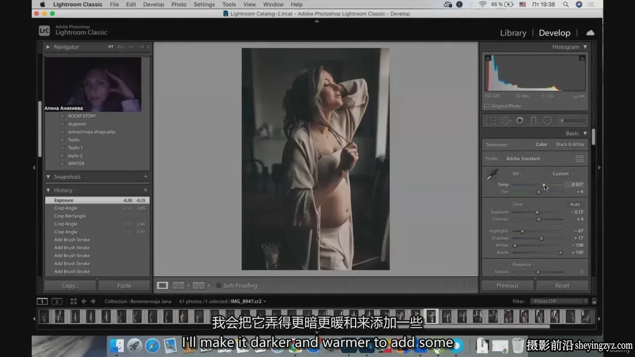Click the Lightroom Classic LrC logo
The image size is (635, 357).
44,31
